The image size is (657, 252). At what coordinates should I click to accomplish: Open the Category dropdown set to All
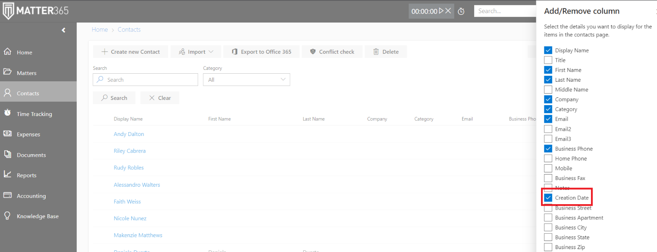(246, 80)
